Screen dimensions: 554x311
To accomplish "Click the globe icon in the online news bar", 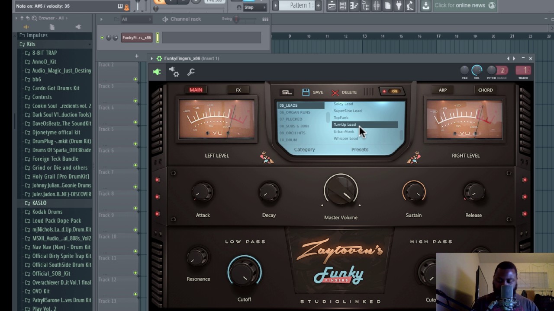I will tap(492, 5).
